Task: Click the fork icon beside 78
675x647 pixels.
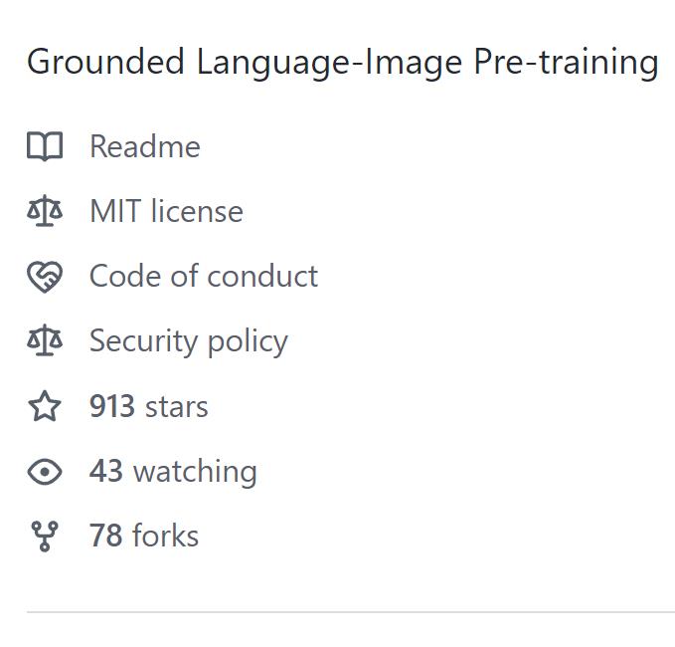Action: coord(45,537)
